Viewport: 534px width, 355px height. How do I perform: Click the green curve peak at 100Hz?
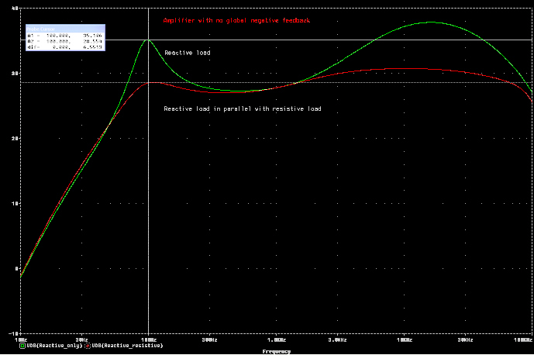pyautogui.click(x=148, y=40)
